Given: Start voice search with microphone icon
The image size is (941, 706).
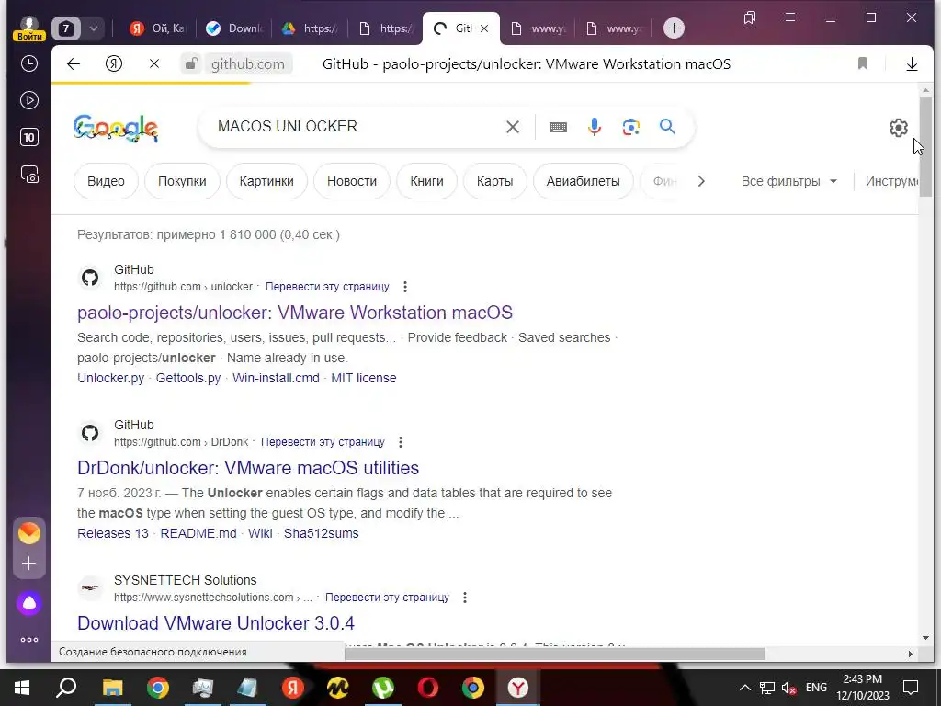Looking at the screenshot, I should tap(595, 127).
